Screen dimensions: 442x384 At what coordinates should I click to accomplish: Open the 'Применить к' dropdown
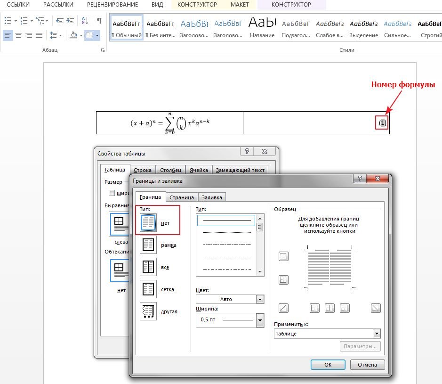[376, 334]
